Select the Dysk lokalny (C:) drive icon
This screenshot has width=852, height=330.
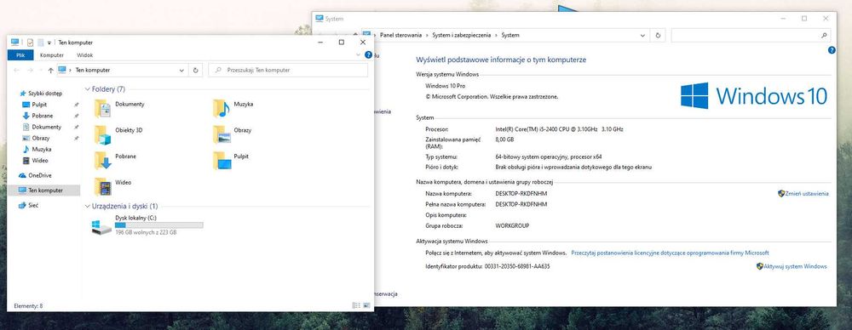(x=101, y=227)
